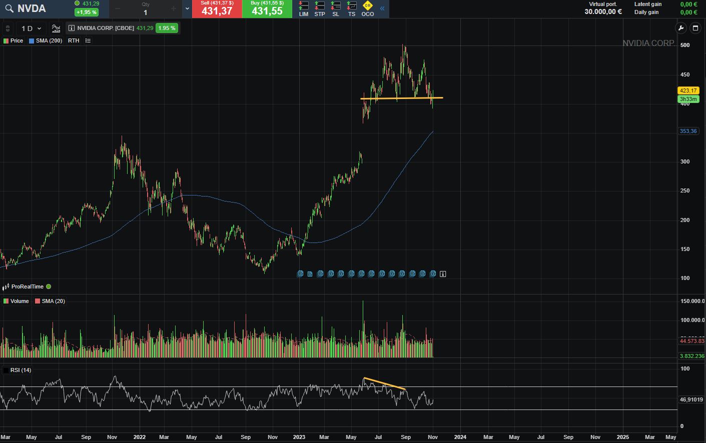706x443 pixels.
Task: Click the Daily gain label
Action: [x=646, y=12]
